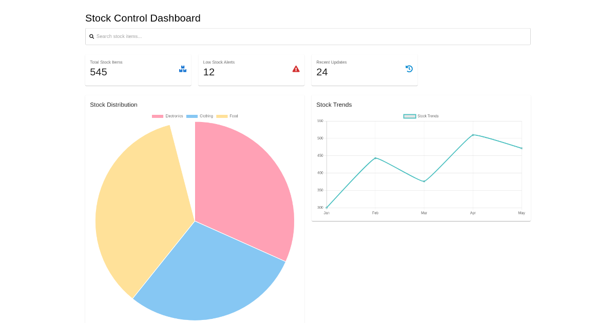Click the Feb data point on line chart
This screenshot has width=616, height=323.
[x=375, y=158]
